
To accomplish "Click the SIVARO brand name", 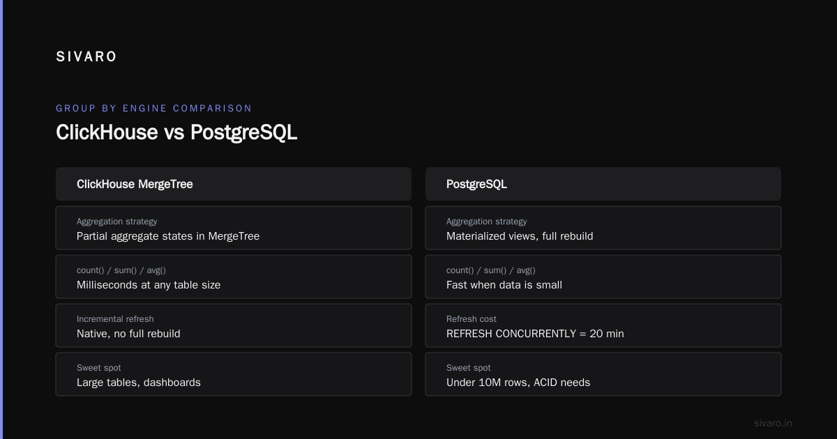I will [x=86, y=57].
